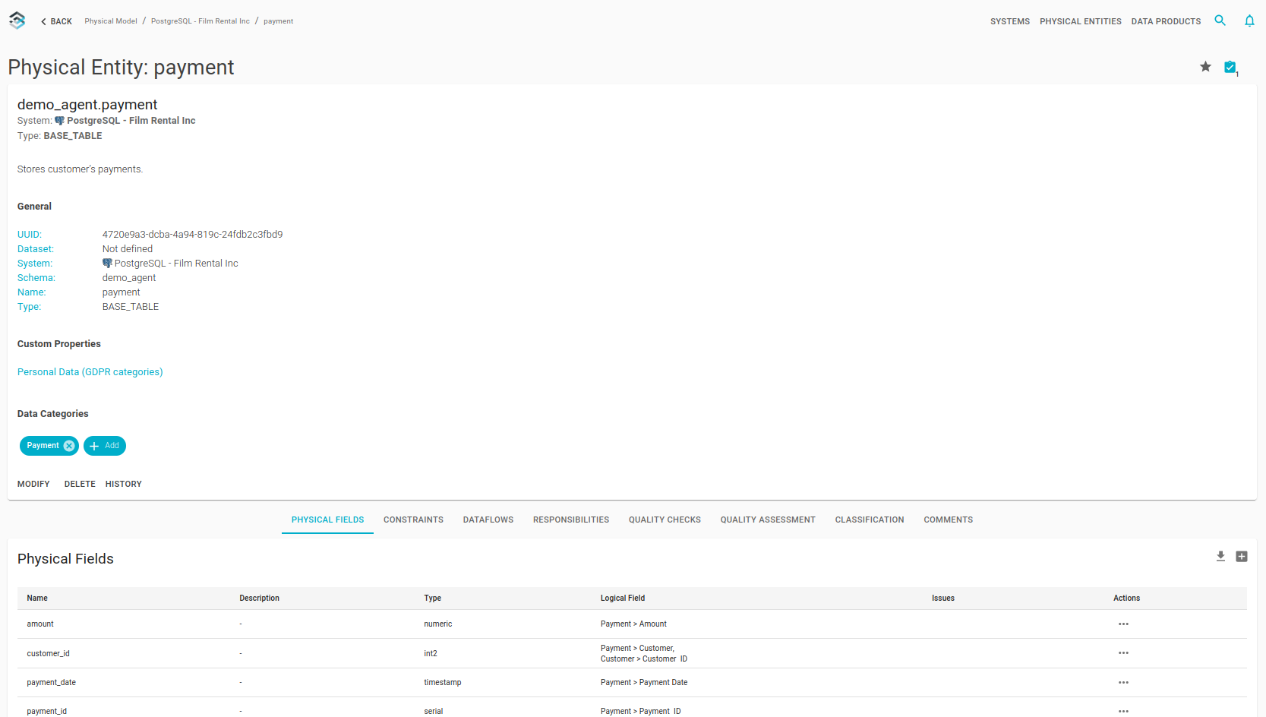Open entity HISTORY
Viewport: 1266px width, 717px height.
[124, 484]
